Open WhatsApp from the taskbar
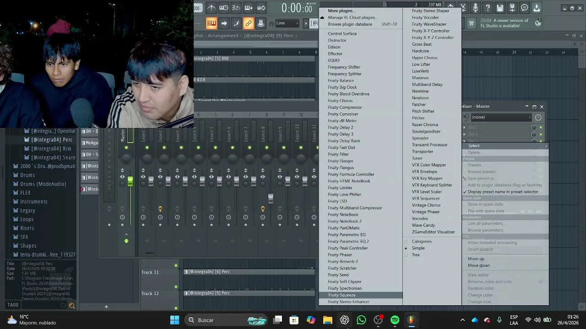The width and height of the screenshot is (586, 329). tap(361, 320)
